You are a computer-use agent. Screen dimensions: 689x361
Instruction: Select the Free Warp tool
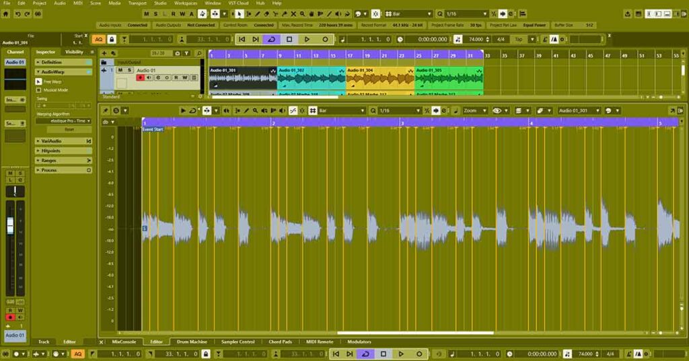(x=38, y=81)
